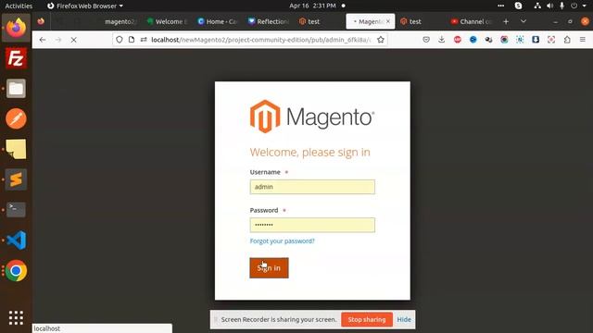Open pinned Firefox tab icon
The height and width of the screenshot is (333, 593).
coord(41,21)
